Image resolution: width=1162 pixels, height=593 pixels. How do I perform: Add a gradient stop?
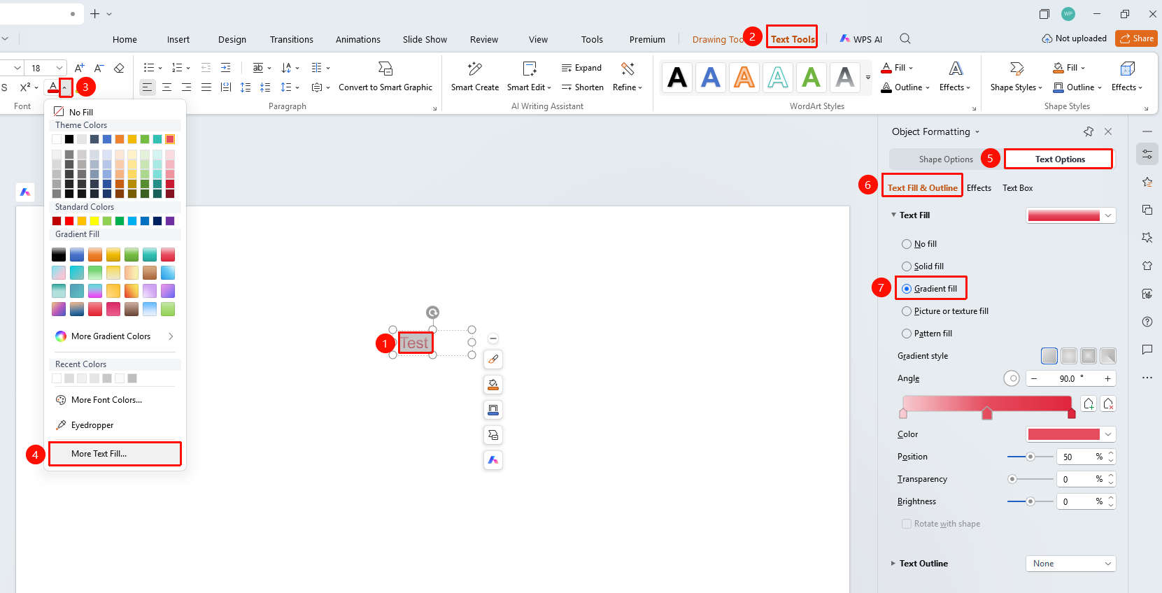[x=1089, y=403]
